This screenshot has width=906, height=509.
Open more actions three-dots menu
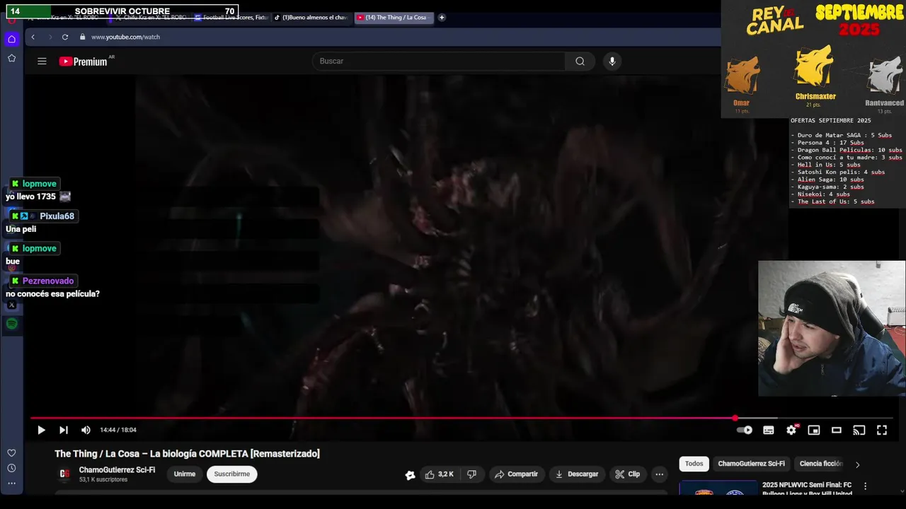(659, 474)
